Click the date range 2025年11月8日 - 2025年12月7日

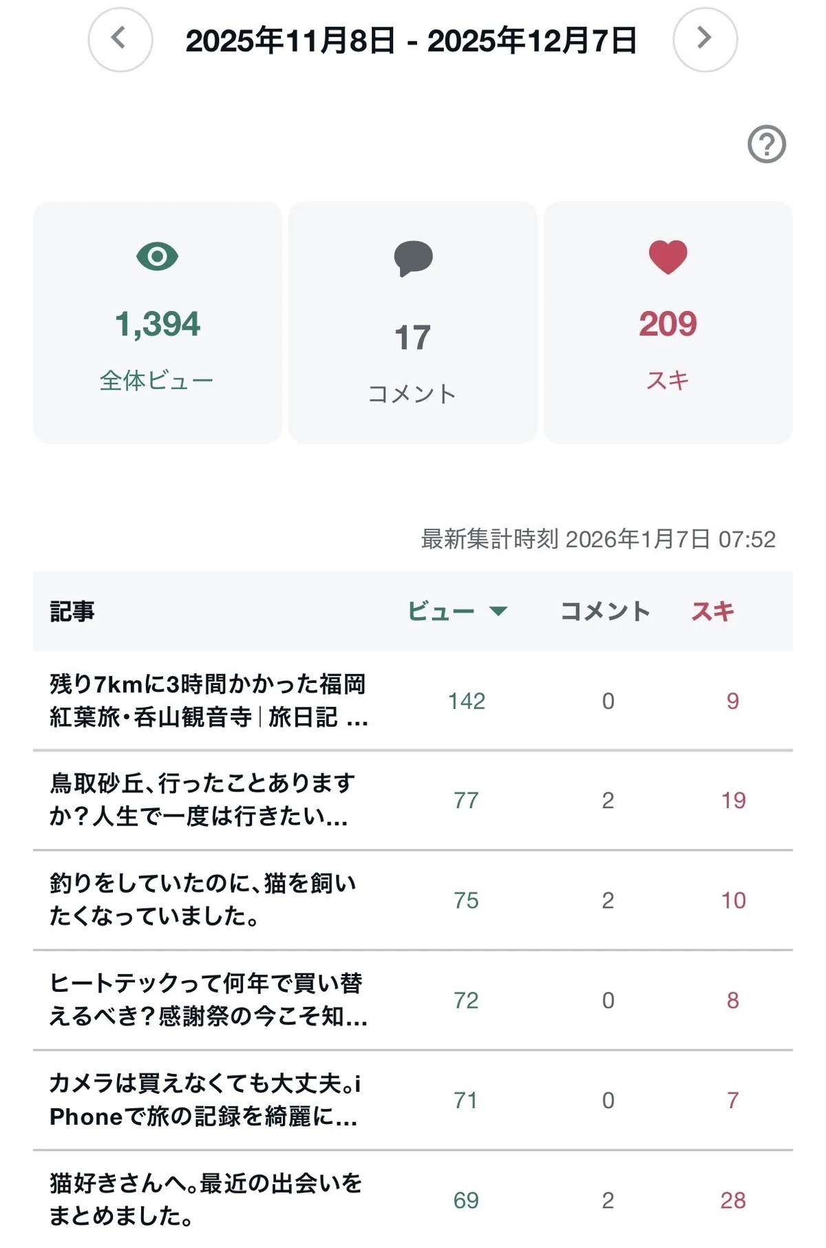(412, 40)
